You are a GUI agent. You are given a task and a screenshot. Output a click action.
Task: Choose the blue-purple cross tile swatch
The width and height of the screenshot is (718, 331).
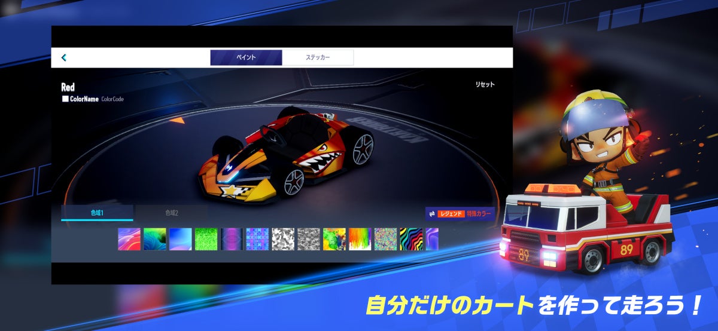coord(258,239)
